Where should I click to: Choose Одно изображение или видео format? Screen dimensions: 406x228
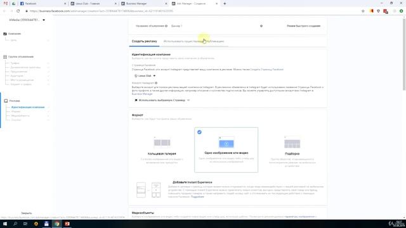point(226,150)
